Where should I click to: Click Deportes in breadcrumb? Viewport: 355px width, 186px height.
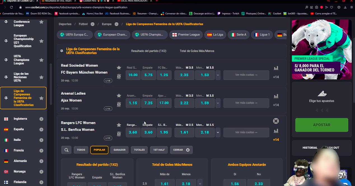coord(65,24)
